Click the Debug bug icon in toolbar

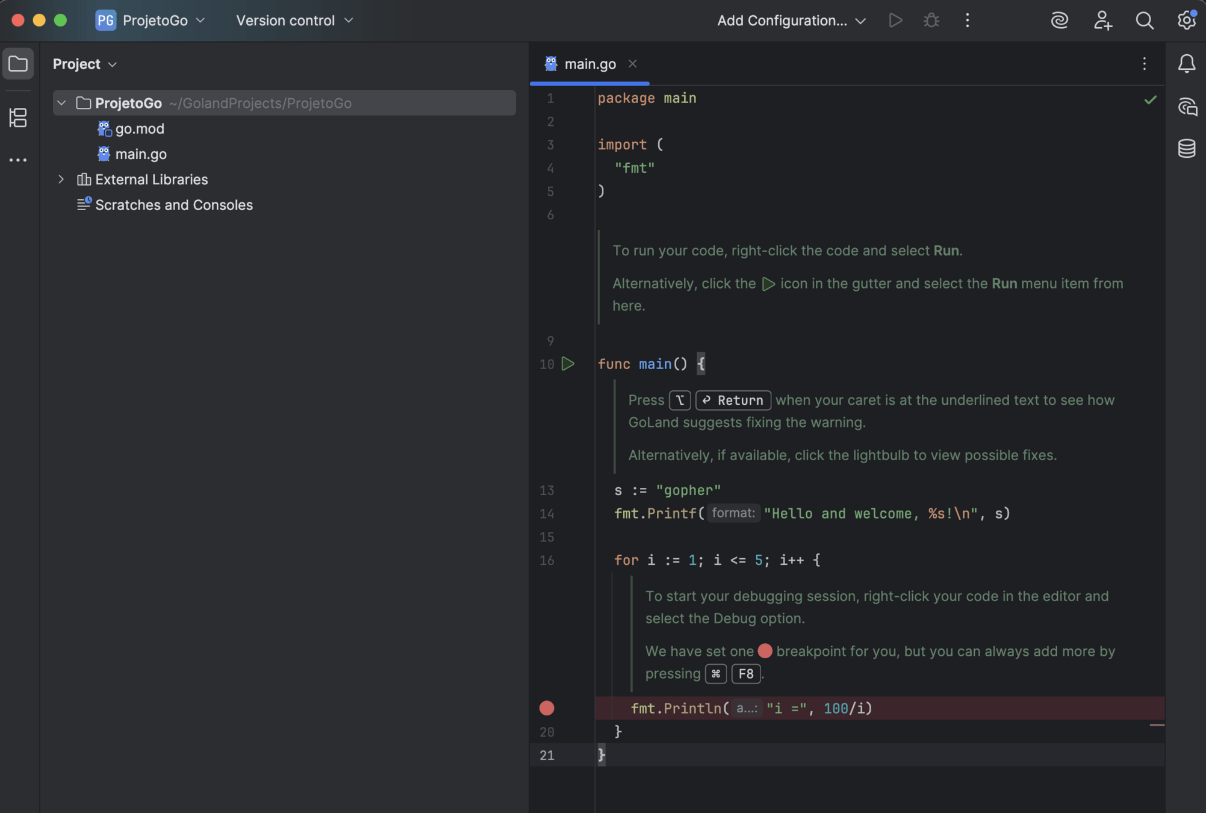pyautogui.click(x=931, y=20)
